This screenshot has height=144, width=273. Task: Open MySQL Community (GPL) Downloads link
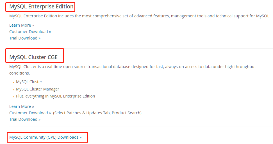(x=45, y=137)
